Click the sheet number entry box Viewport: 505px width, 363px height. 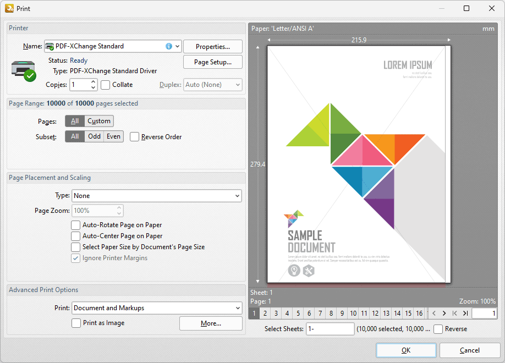[x=485, y=313]
